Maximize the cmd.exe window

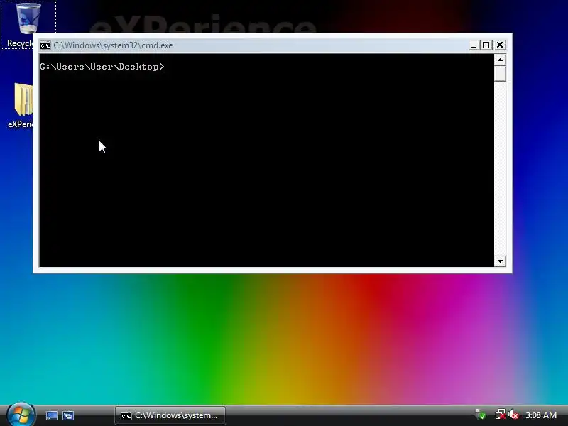click(486, 45)
